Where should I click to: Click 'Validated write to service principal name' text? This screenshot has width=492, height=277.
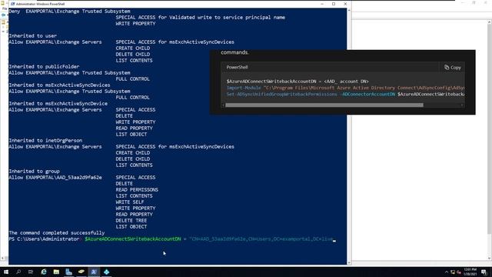click(x=228, y=17)
